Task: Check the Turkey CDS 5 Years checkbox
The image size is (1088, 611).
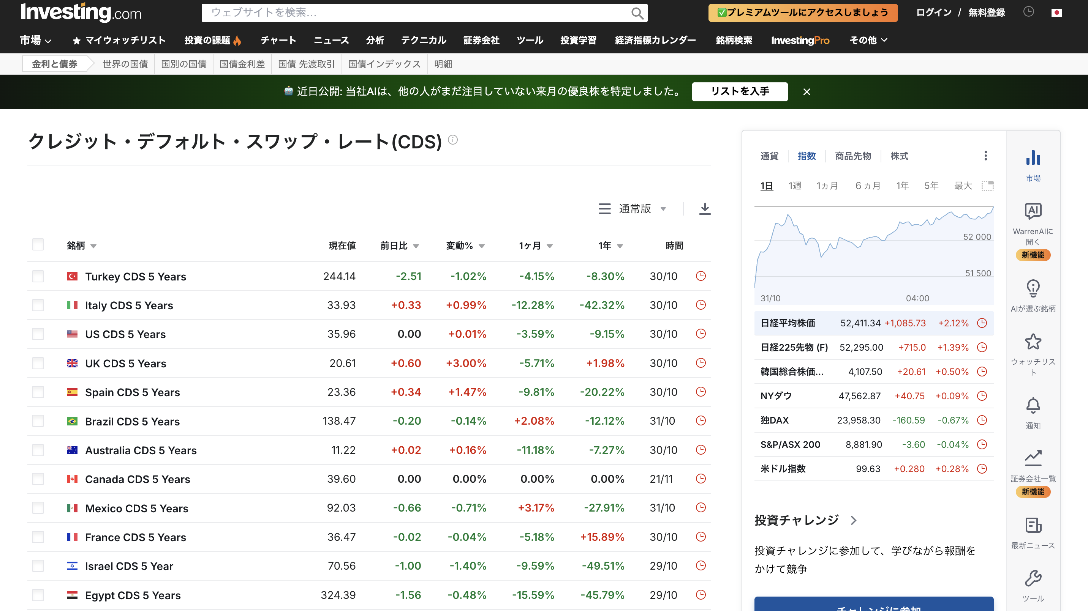Action: pyautogui.click(x=38, y=276)
